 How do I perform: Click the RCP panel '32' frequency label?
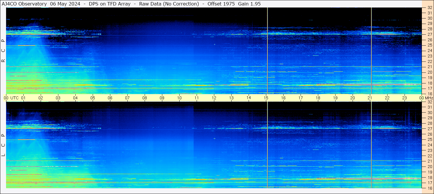429,8
